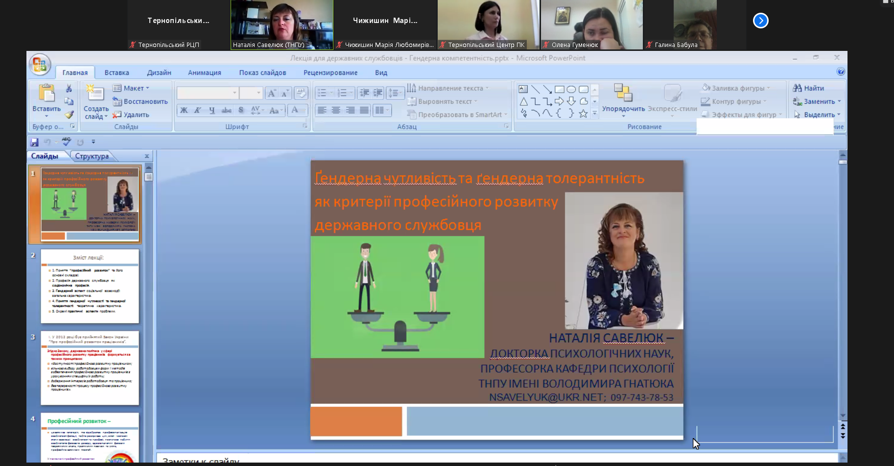This screenshot has width=894, height=466.
Task: Open the Вставка ribbon tab
Action: point(117,72)
